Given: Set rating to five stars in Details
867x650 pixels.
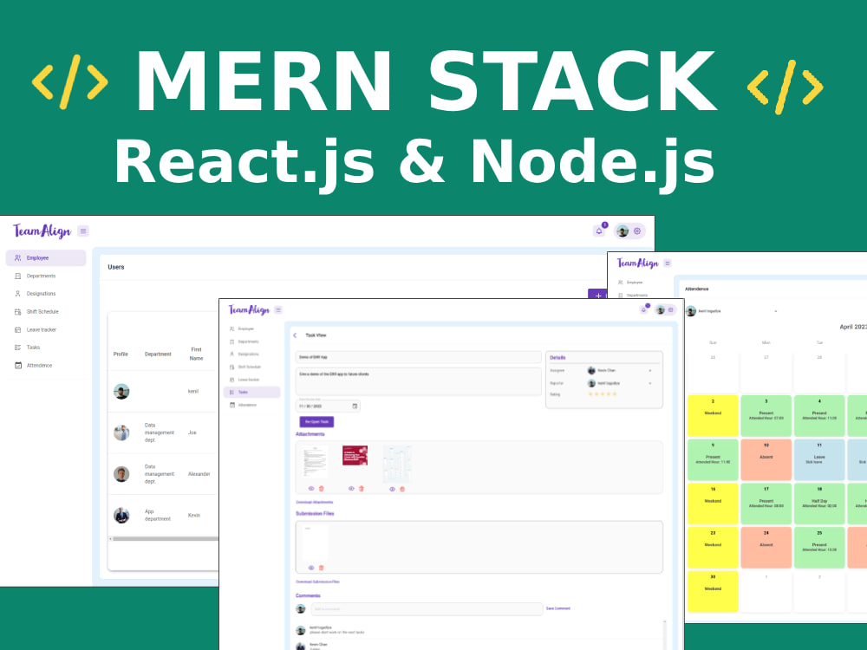Looking at the screenshot, I should (615, 393).
